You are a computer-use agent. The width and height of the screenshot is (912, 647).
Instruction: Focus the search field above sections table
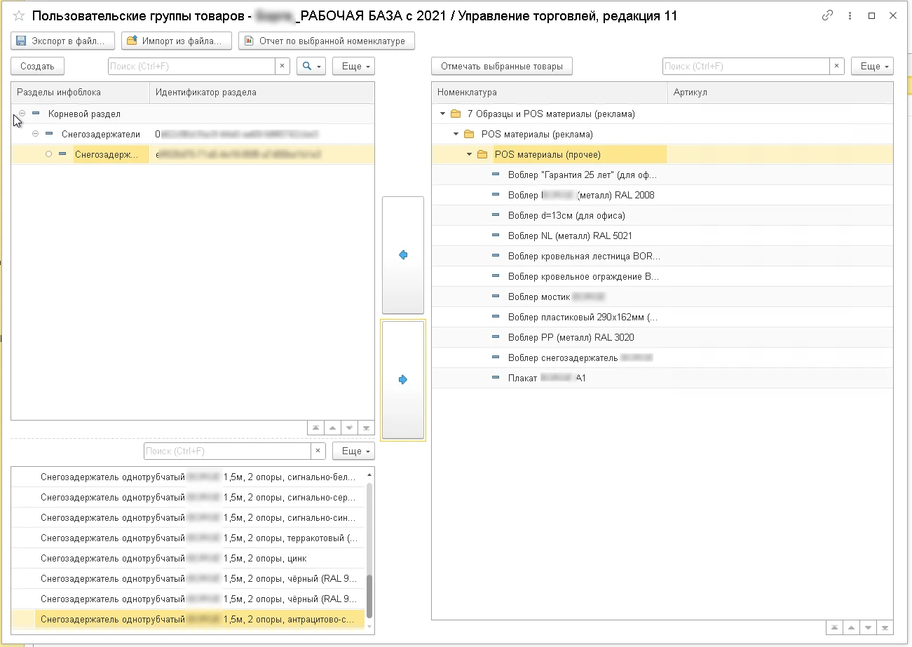point(191,66)
